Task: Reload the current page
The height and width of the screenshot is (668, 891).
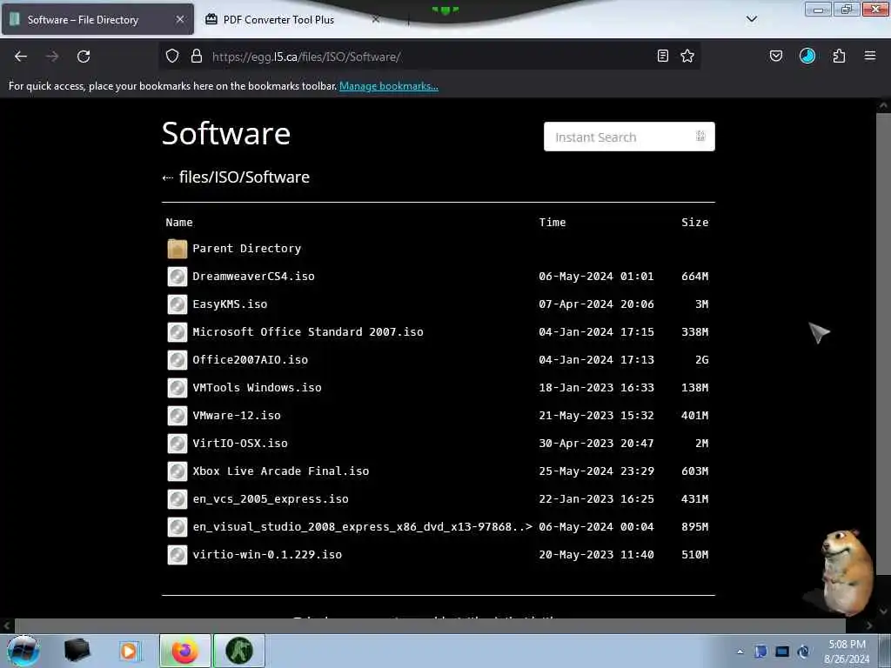Action: 84,57
